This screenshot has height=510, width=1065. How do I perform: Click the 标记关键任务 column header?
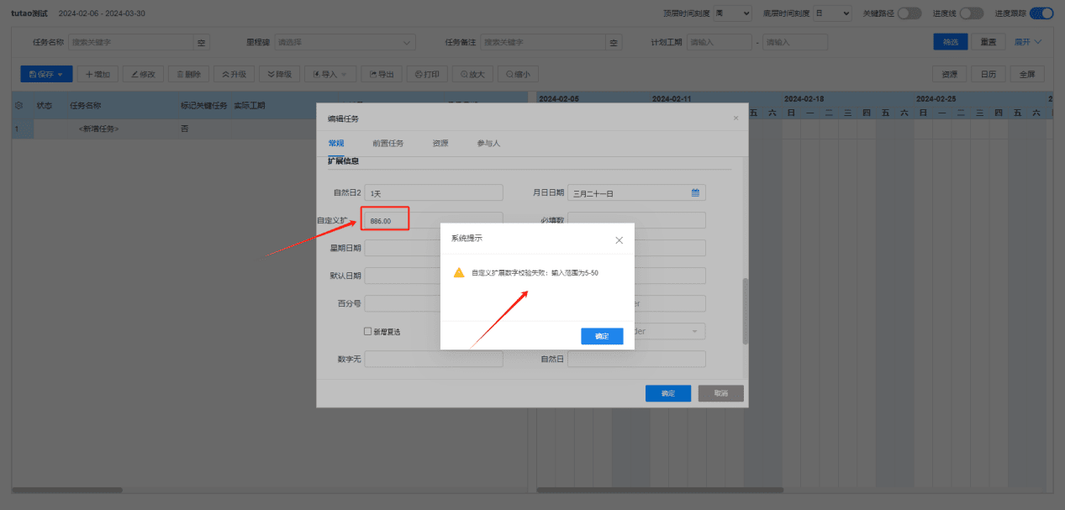tap(203, 106)
